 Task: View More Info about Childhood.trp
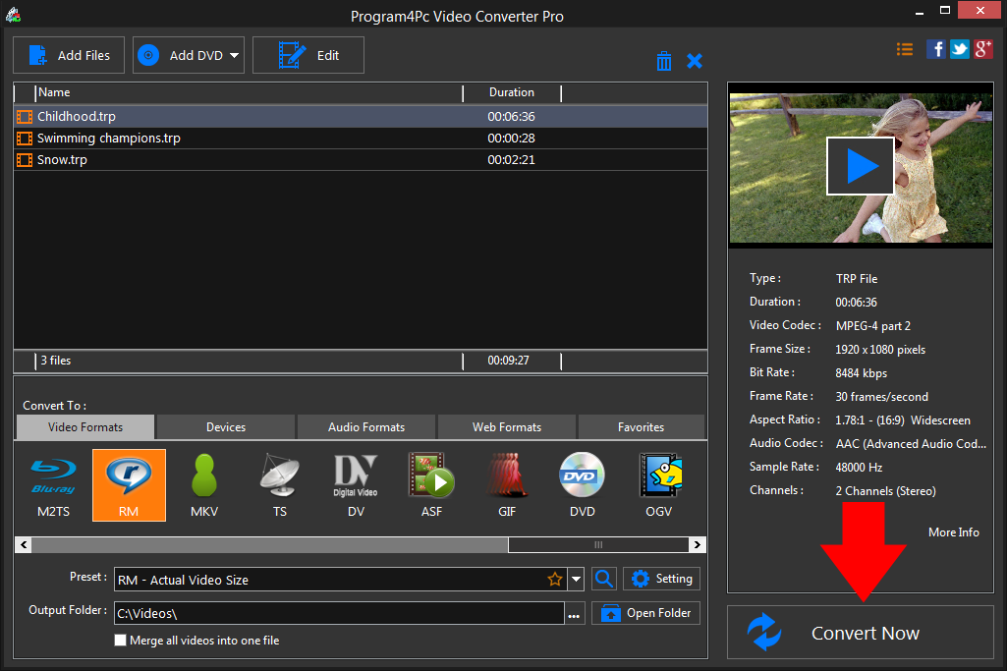(952, 531)
